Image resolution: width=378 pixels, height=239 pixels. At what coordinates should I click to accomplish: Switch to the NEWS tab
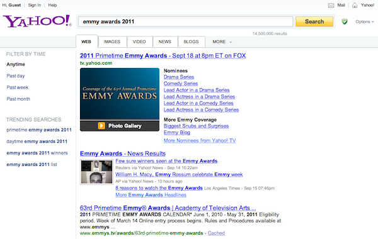pos(165,42)
